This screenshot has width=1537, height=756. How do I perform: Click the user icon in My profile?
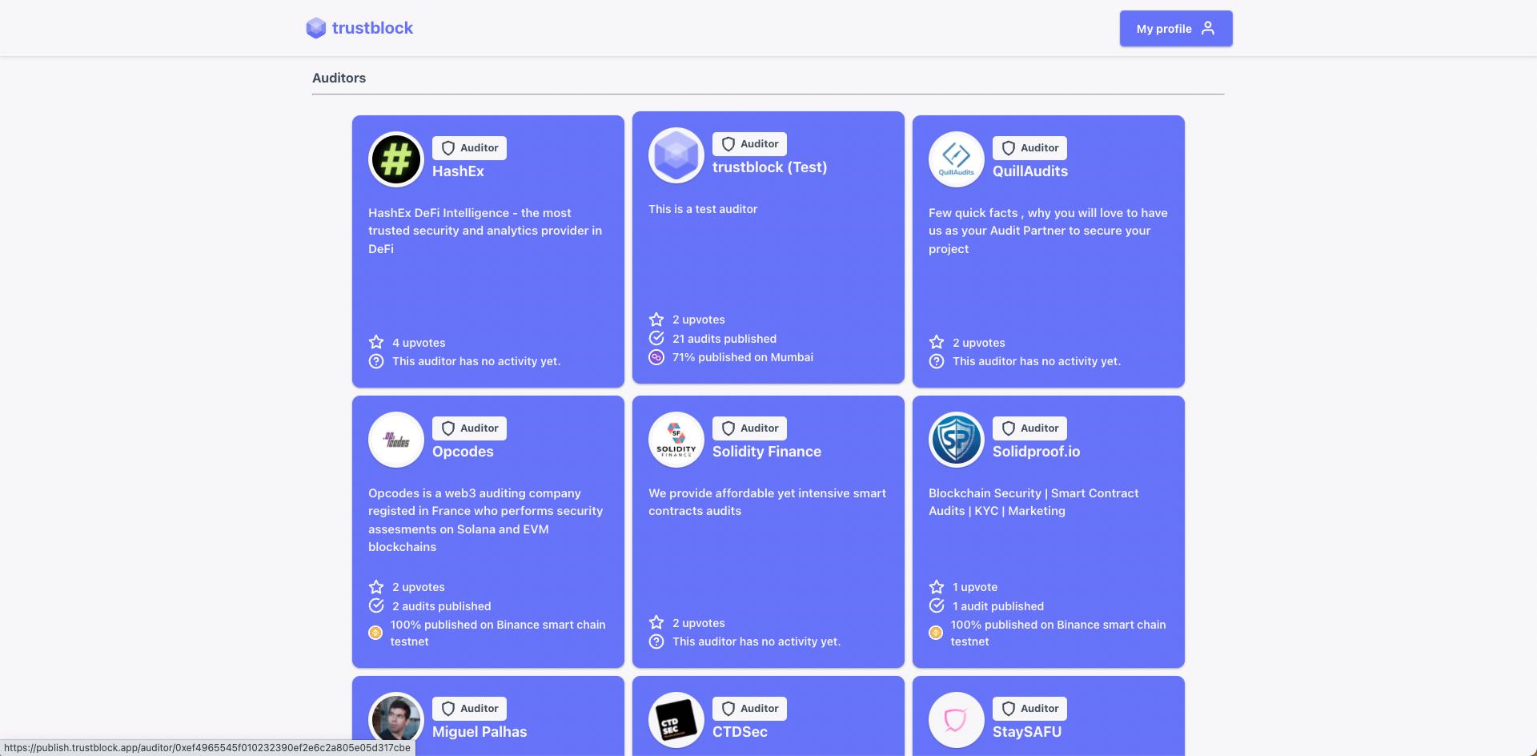pyautogui.click(x=1208, y=28)
